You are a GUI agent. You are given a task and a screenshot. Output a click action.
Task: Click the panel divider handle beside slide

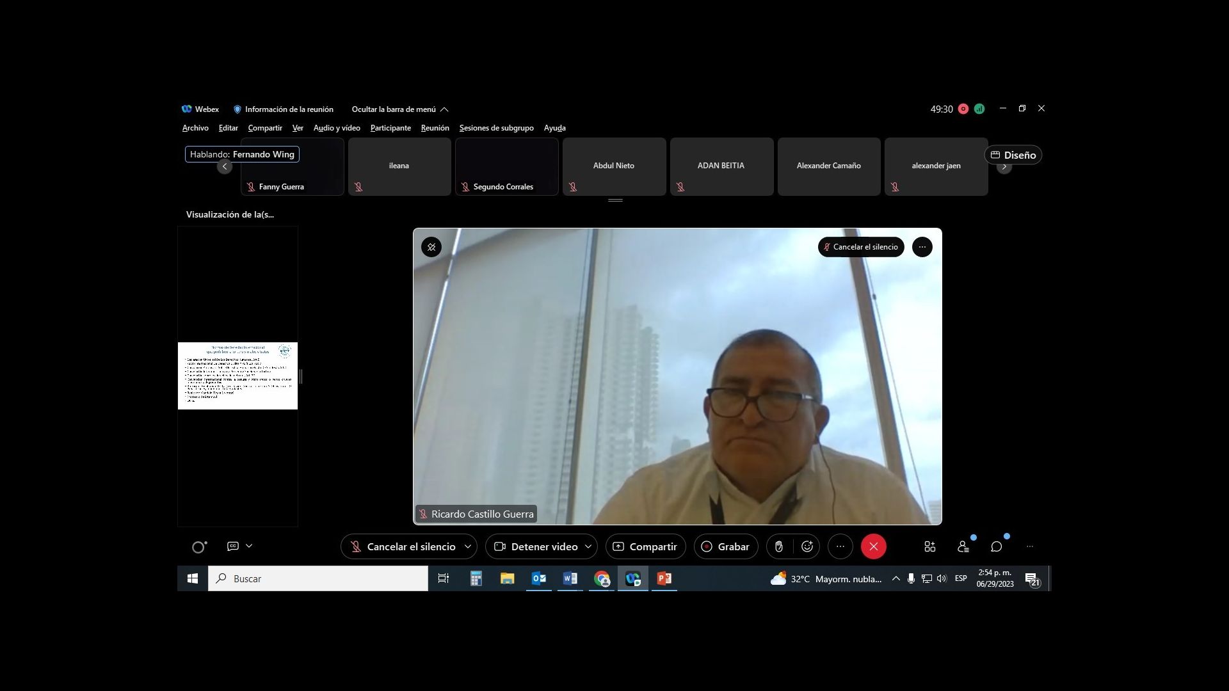click(x=301, y=377)
